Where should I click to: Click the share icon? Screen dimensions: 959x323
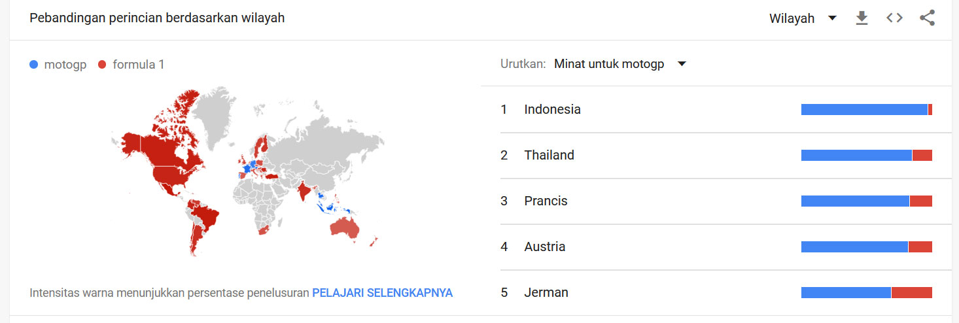tap(927, 18)
